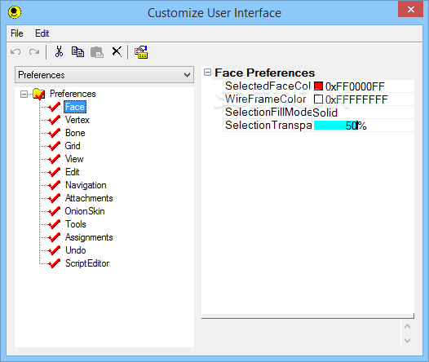Click the Redo toolbar icon
The image size is (429, 362).
(34, 51)
